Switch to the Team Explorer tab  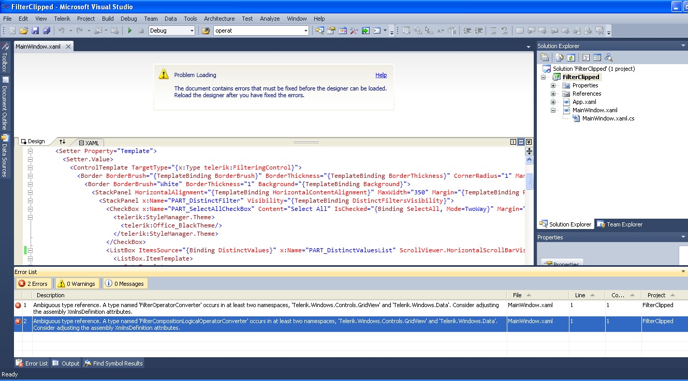click(x=620, y=224)
